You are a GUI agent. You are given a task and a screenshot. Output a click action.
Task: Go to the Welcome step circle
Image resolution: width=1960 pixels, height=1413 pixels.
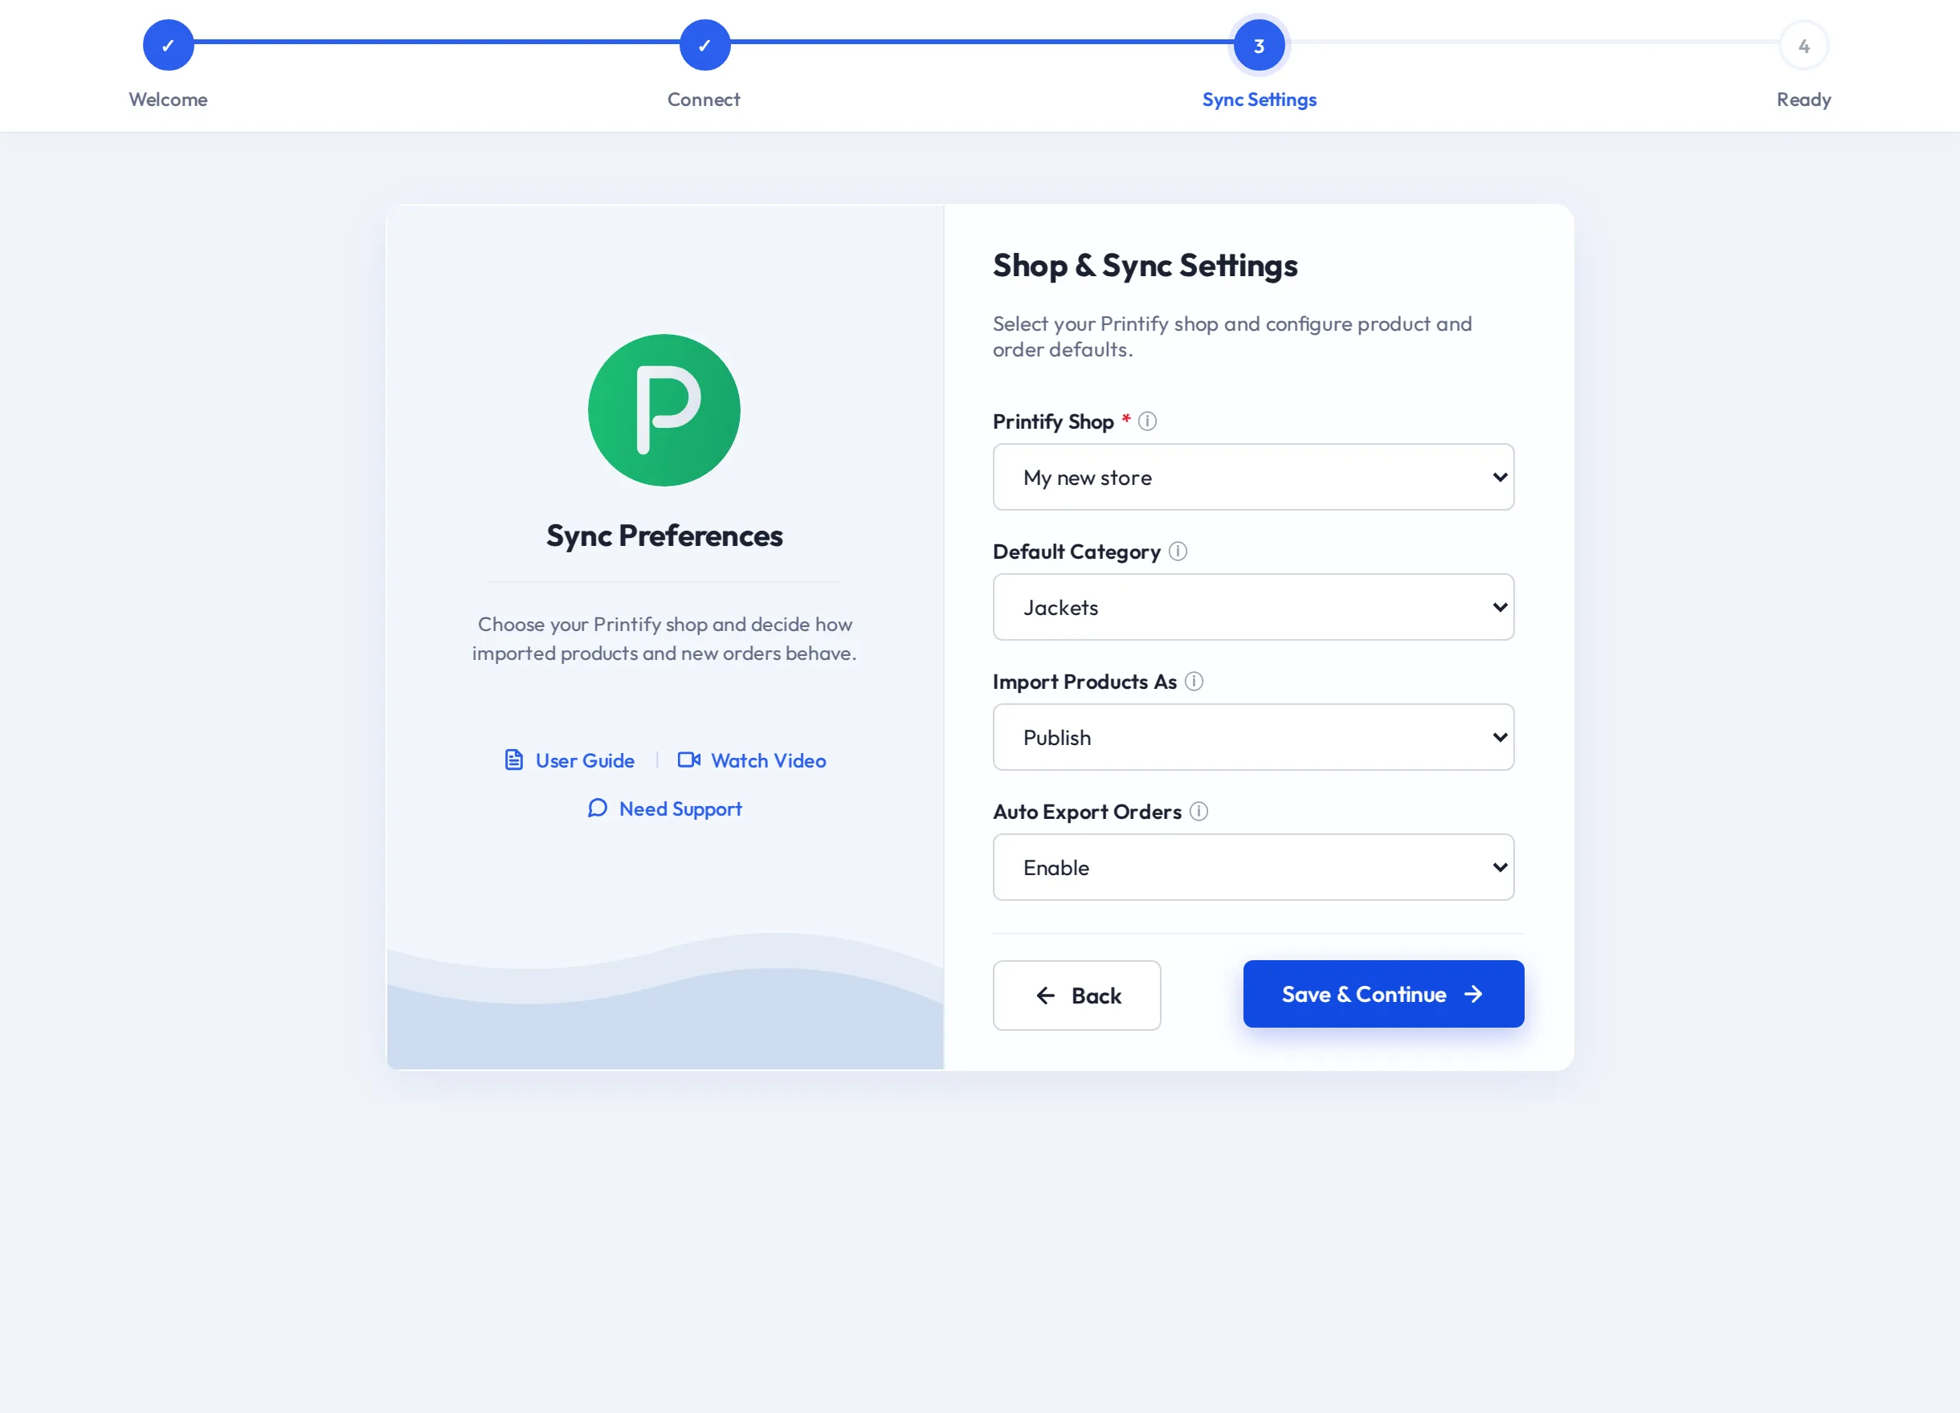[x=169, y=45]
